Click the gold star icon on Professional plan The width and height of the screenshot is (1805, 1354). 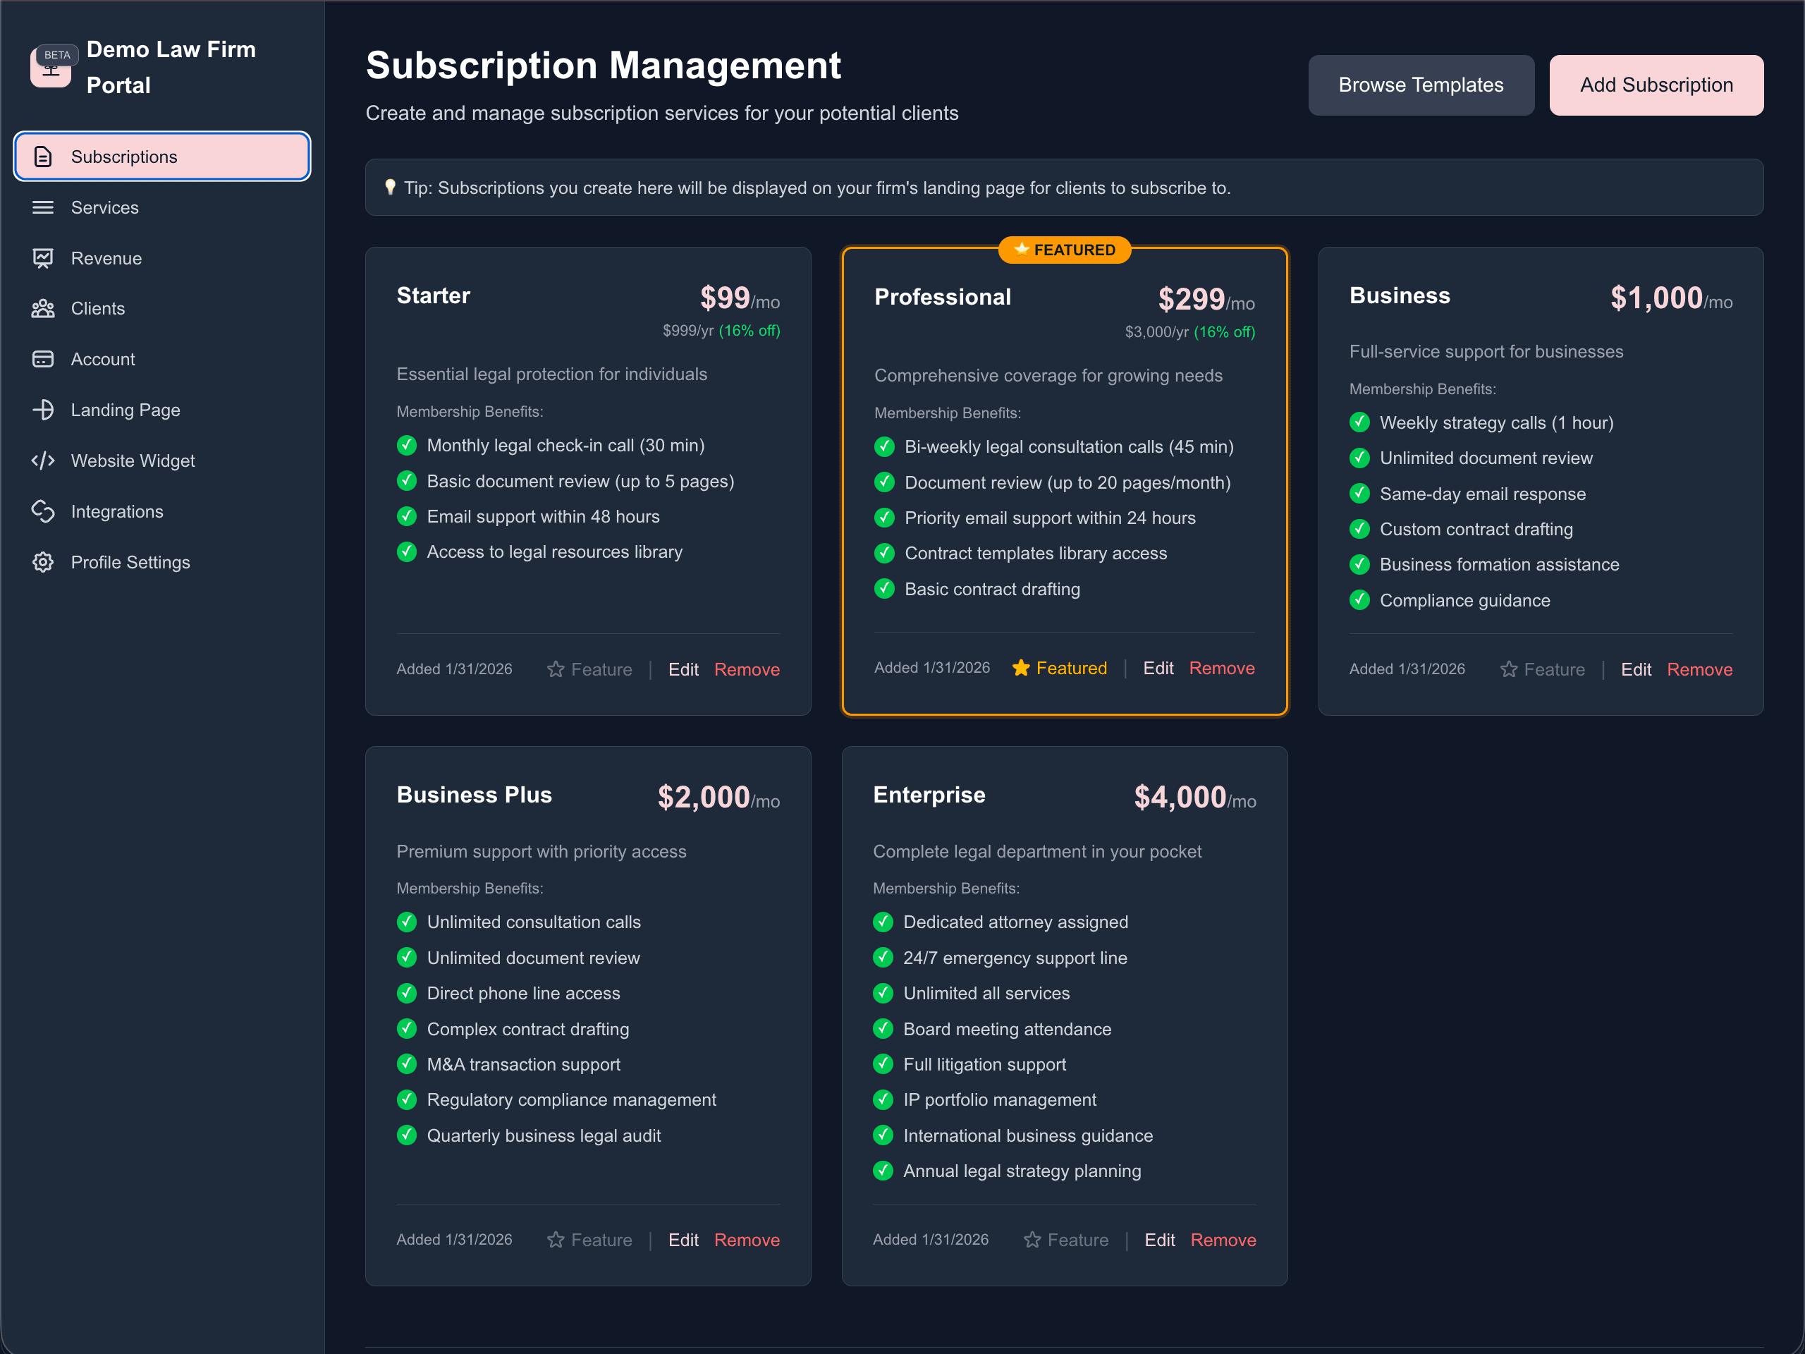click(1021, 668)
